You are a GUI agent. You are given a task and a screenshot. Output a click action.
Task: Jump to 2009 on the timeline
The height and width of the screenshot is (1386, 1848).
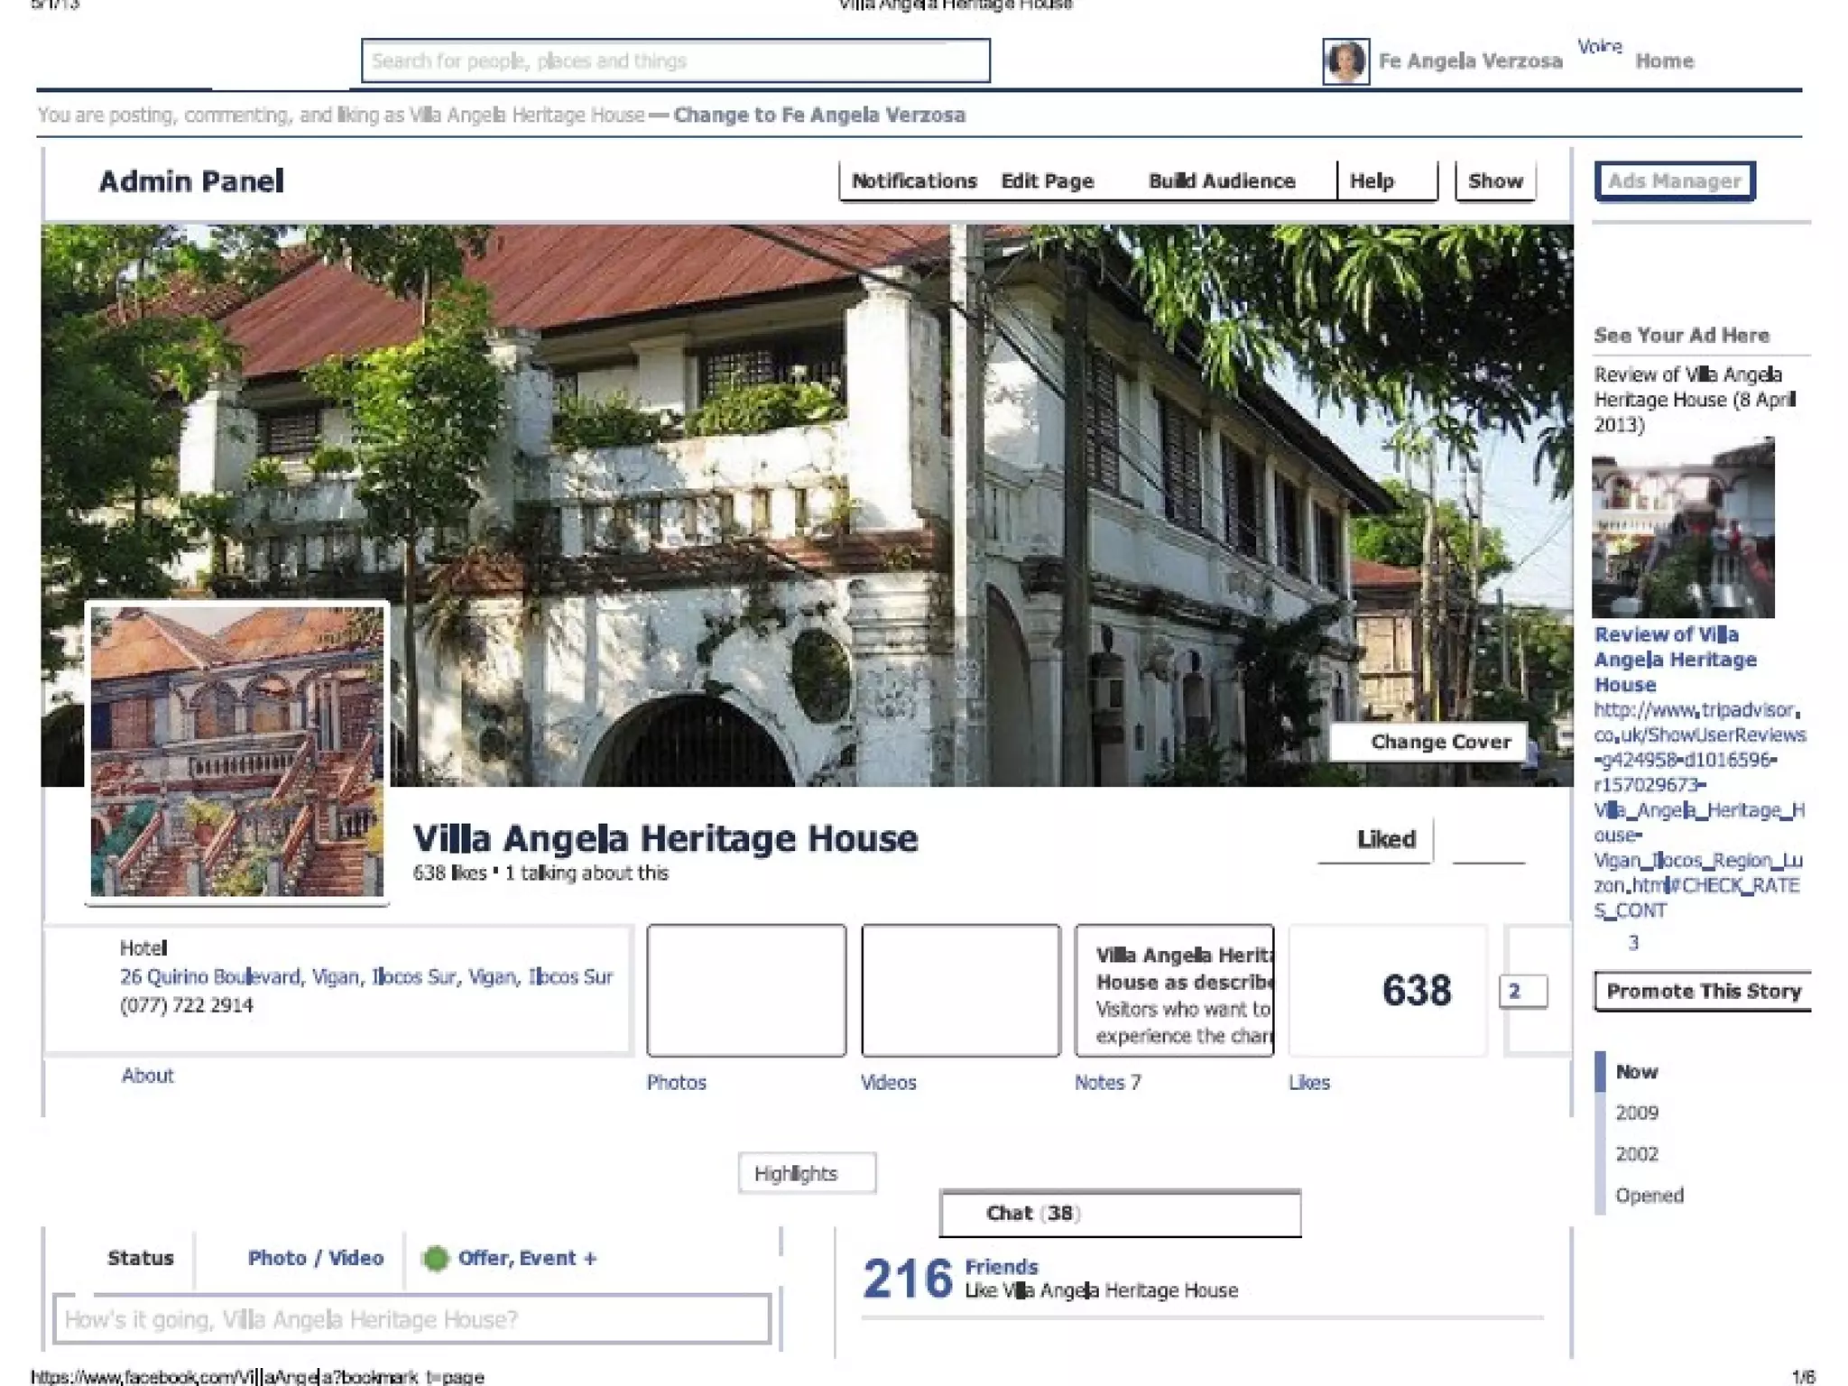click(x=1636, y=1113)
